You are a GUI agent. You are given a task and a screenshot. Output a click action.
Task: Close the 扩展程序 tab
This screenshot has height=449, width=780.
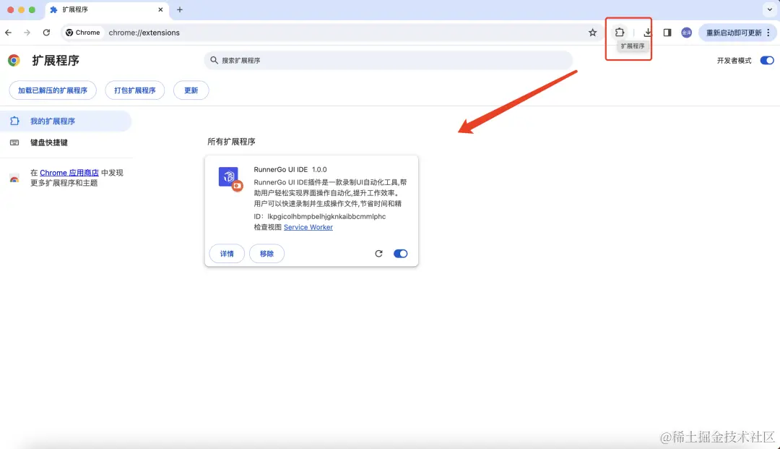(160, 9)
